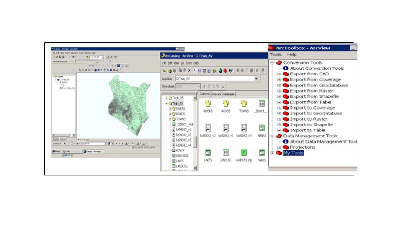Open the Location dropdown in ArcCatalog
Image resolution: width=403 pixels, height=226 pixels.
pos(256,79)
